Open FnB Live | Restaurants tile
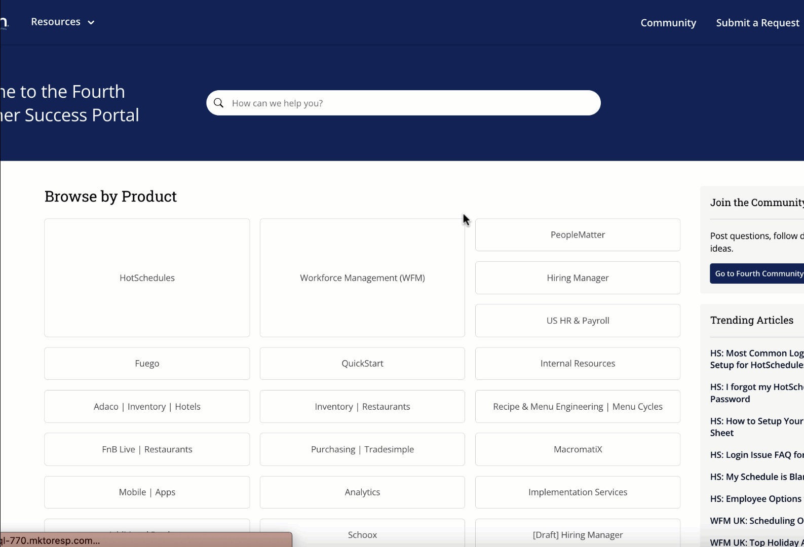Image resolution: width=804 pixels, height=547 pixels. [147, 449]
